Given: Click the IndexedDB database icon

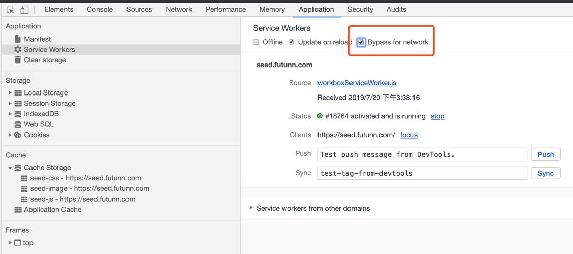Looking at the screenshot, I should tap(18, 114).
